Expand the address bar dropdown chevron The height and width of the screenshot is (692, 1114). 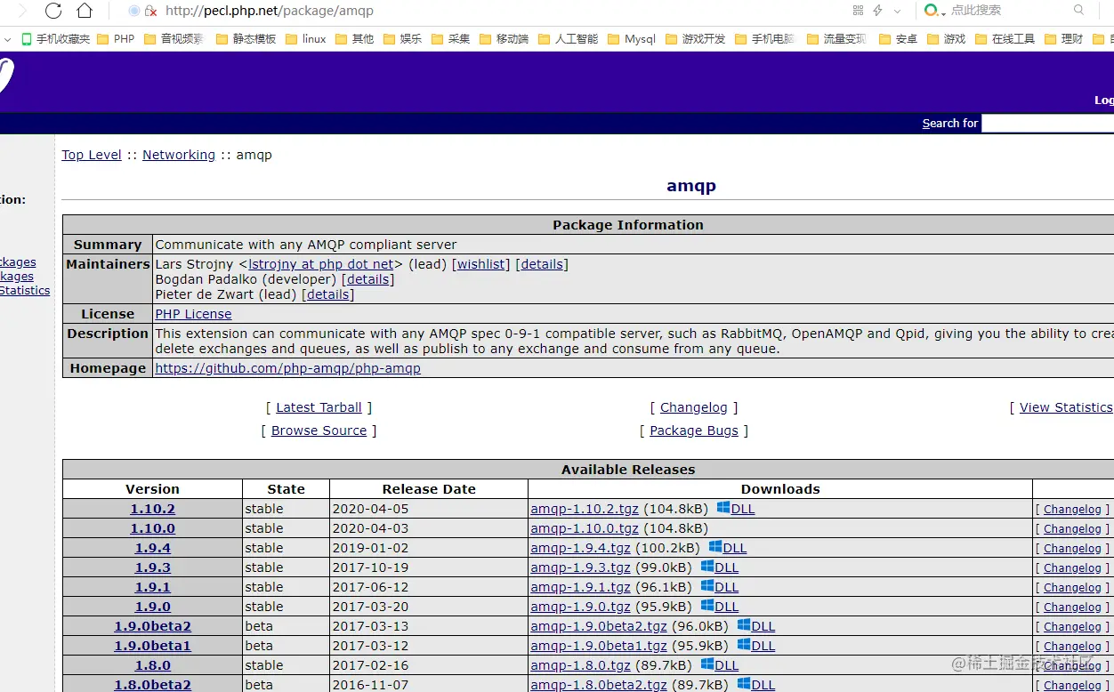[897, 11]
